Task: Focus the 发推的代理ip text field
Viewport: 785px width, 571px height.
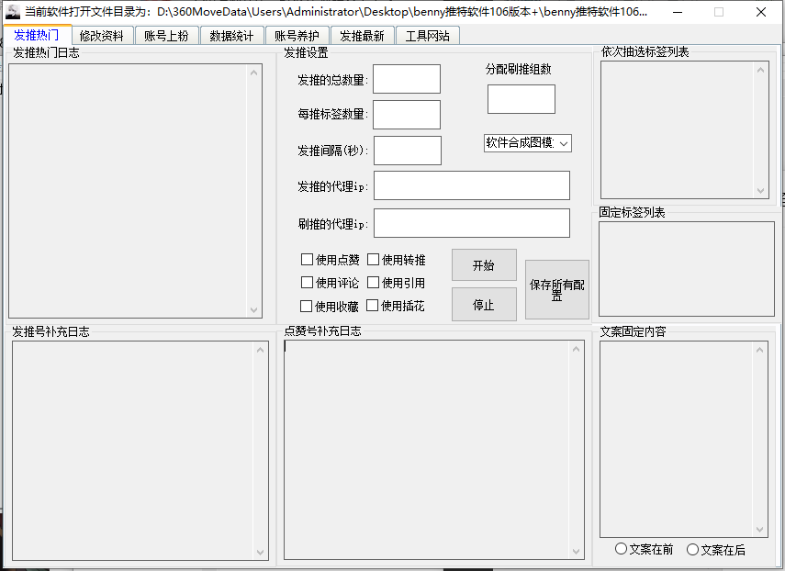Action: click(x=471, y=185)
